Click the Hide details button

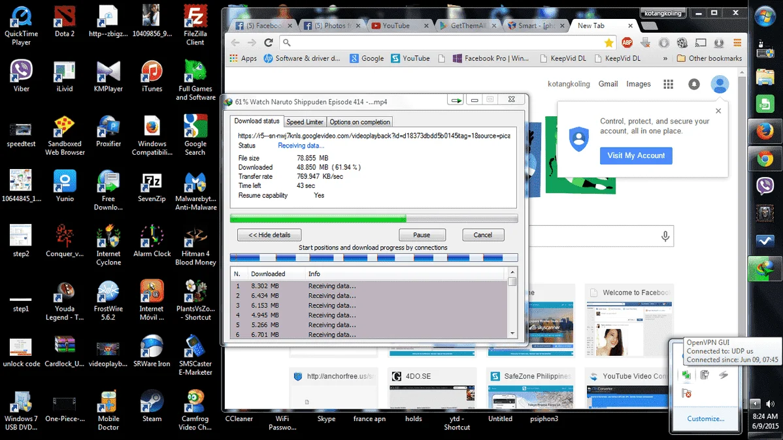tap(270, 235)
